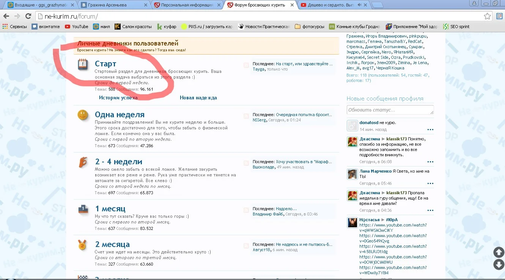Switch to the Гражина Арсеньева tab
This screenshot has height=280, width=505.
click(111, 5)
